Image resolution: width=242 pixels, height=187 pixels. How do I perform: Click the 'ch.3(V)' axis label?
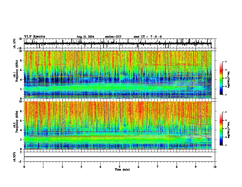(x=15, y=157)
